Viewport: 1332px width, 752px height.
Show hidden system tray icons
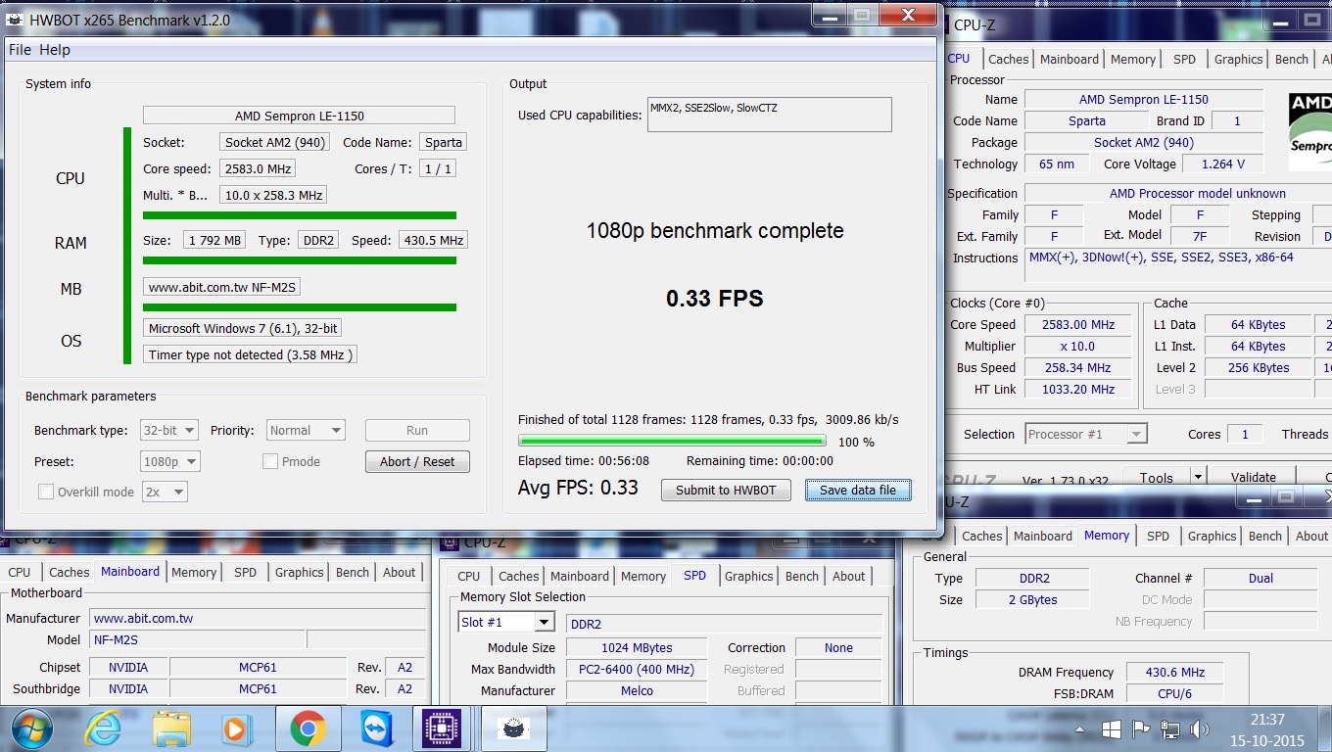[1081, 729]
